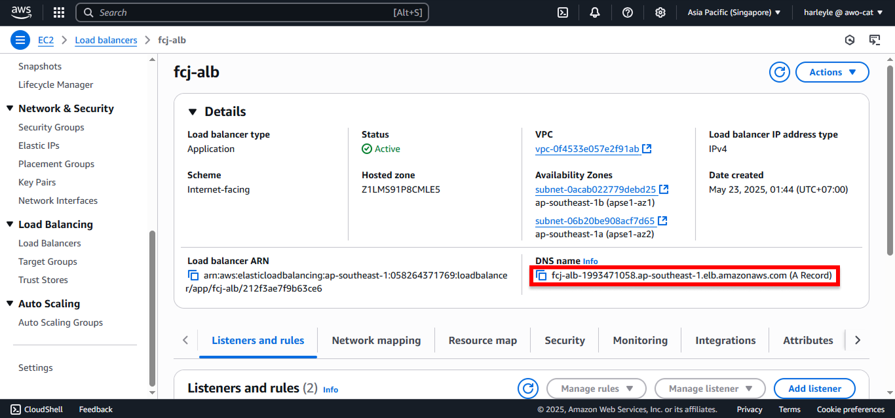Viewport: 895px width, 418px height.
Task: Switch to the Listeners and rules tab
Action: click(258, 341)
